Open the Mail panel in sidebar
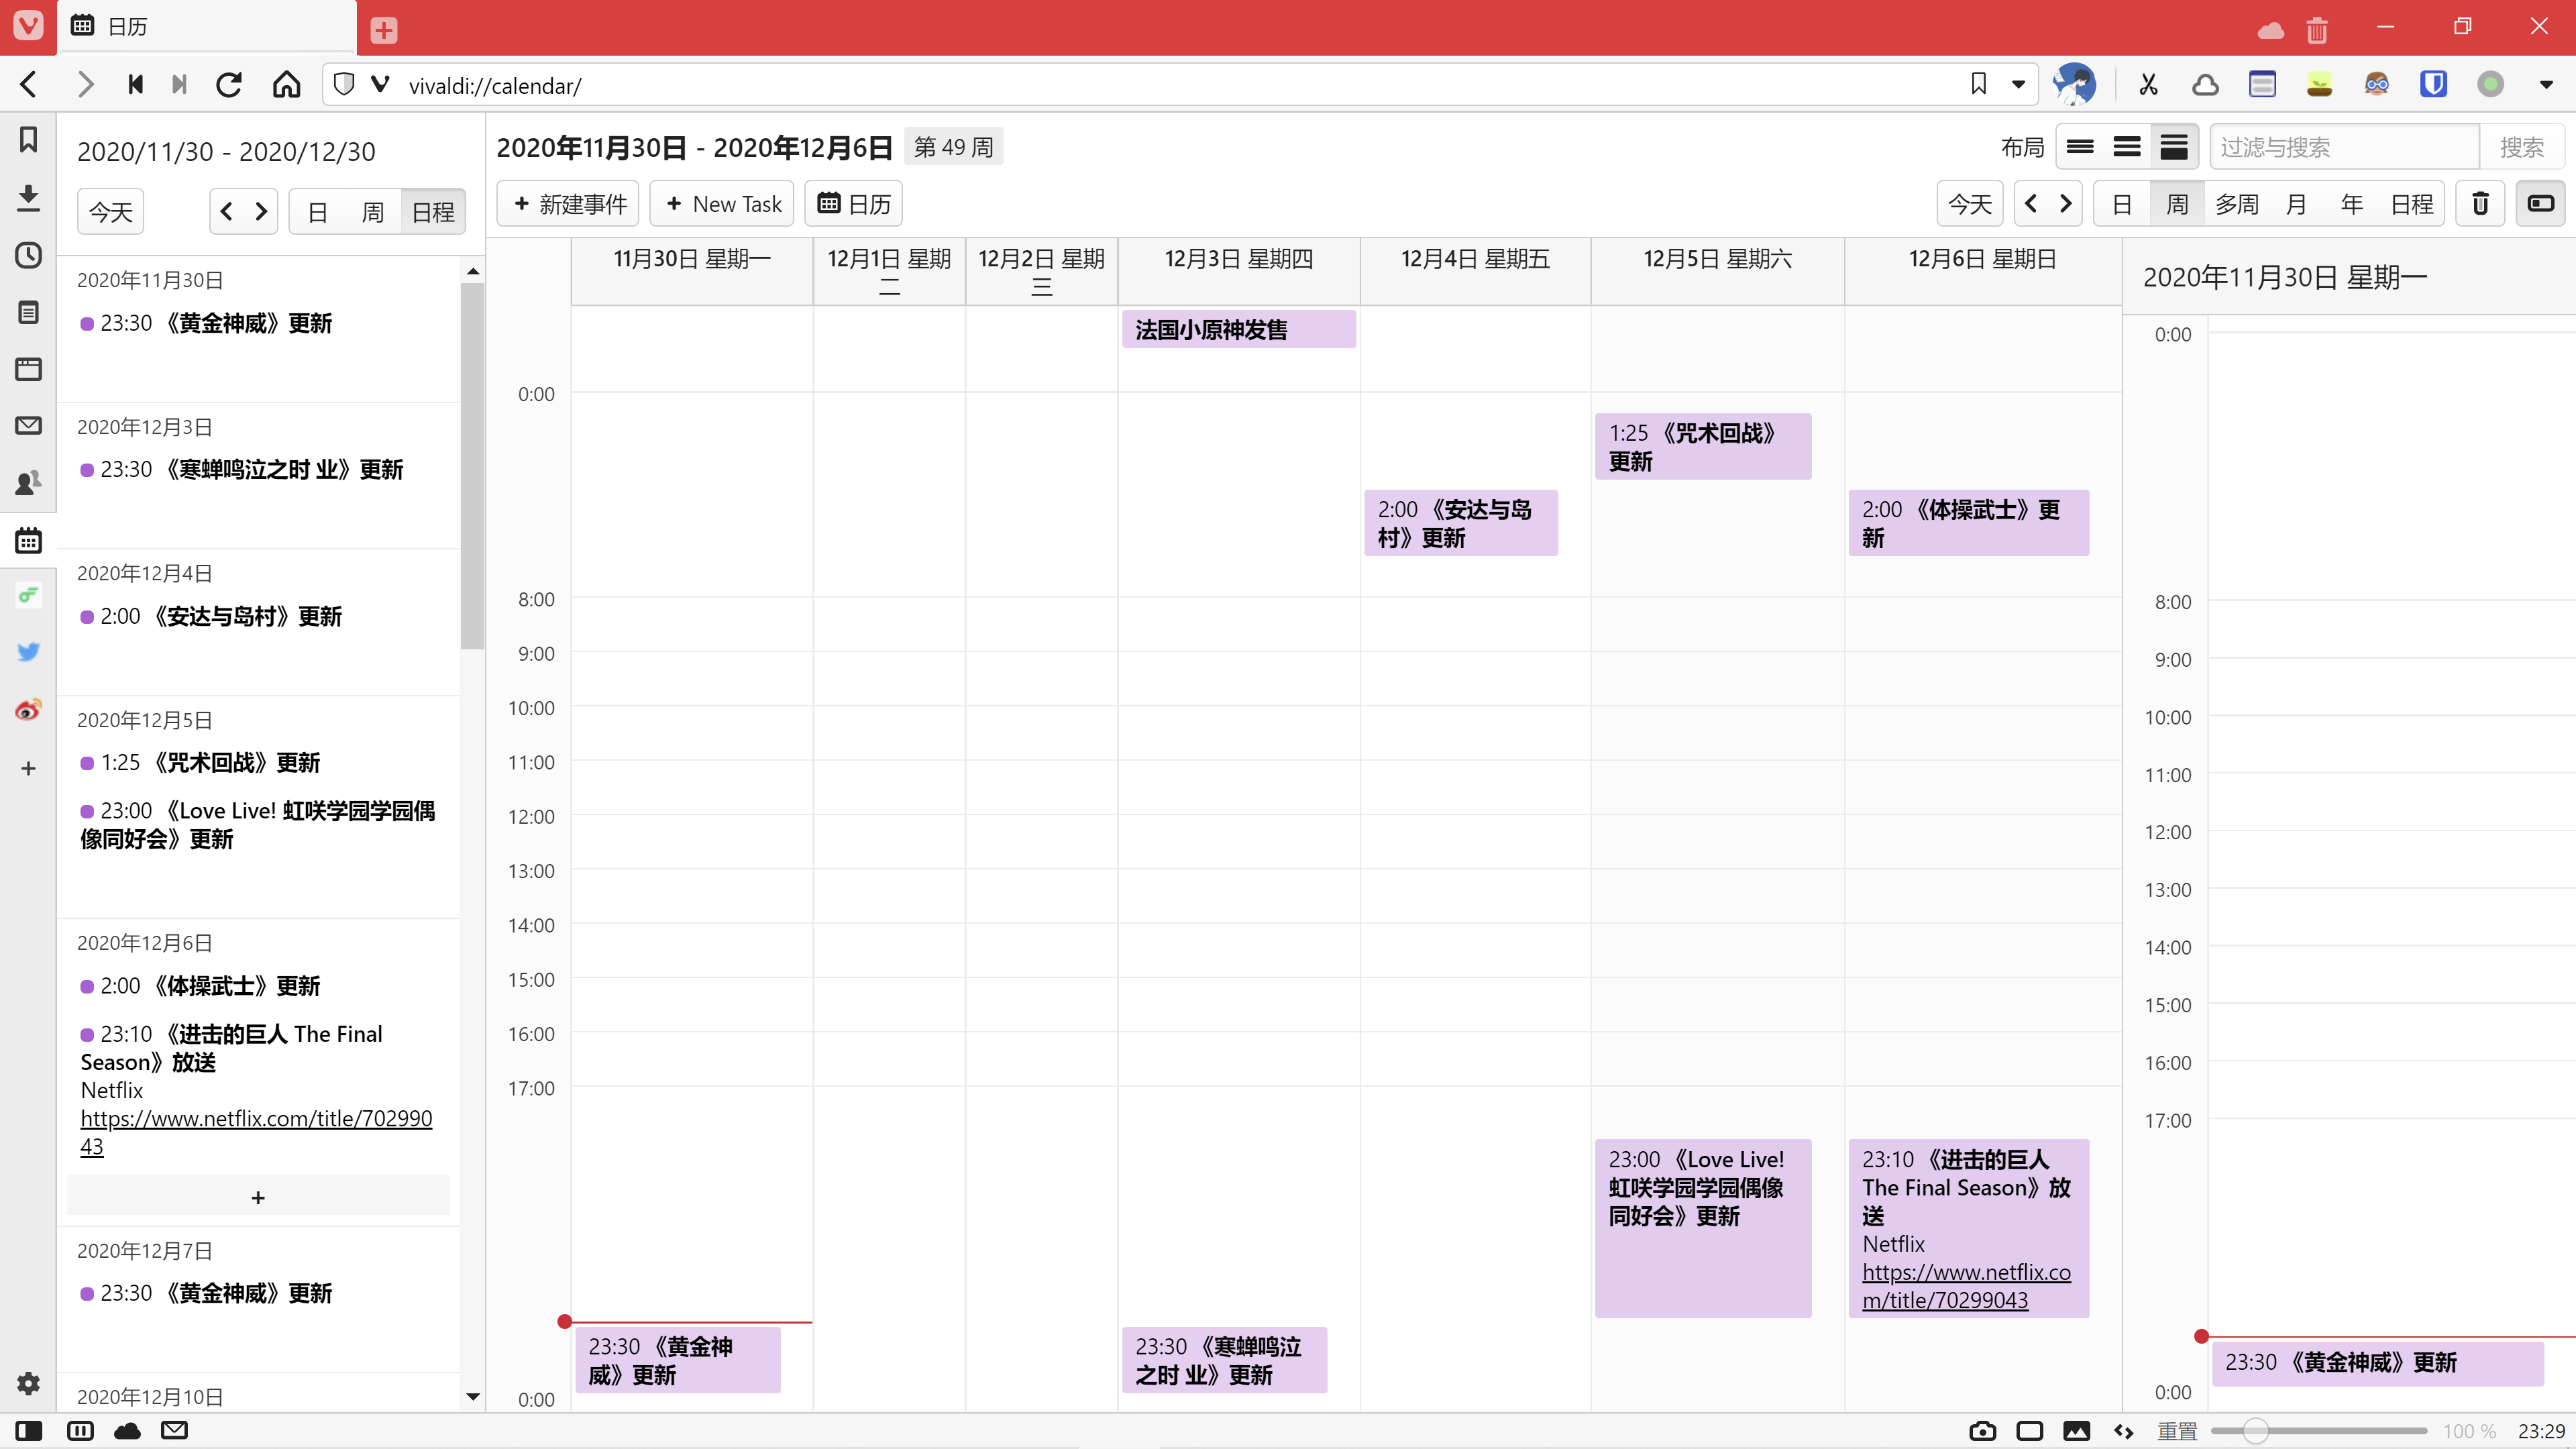Image resolution: width=2576 pixels, height=1449 pixels. point(28,426)
